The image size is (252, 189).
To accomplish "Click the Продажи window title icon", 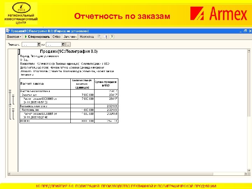I will (8, 31).
